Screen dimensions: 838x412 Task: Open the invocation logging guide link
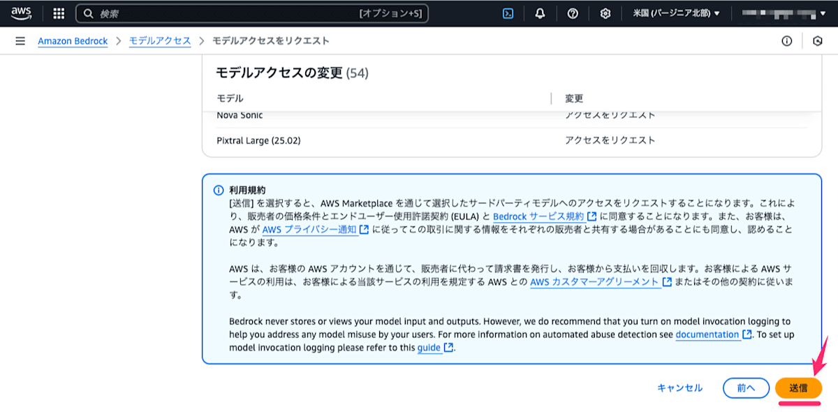[x=435, y=348]
